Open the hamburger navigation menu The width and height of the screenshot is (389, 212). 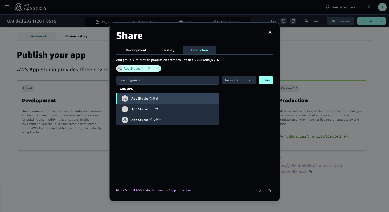click(7, 7)
